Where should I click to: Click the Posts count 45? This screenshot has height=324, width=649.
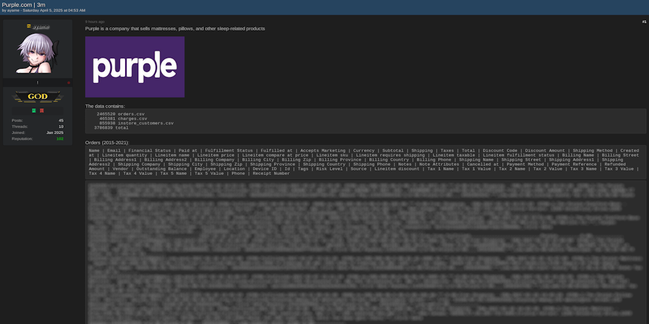pyautogui.click(x=61, y=121)
